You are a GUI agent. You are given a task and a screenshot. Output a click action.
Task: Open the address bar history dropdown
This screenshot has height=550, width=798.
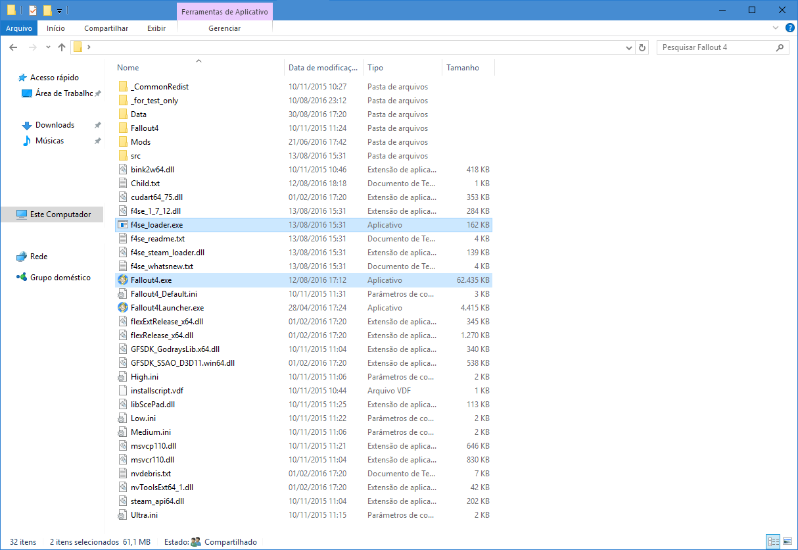click(628, 47)
